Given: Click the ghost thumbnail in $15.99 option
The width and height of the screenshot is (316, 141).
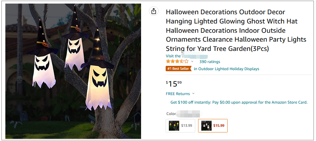Looking at the screenshot, I should tap(206, 125).
